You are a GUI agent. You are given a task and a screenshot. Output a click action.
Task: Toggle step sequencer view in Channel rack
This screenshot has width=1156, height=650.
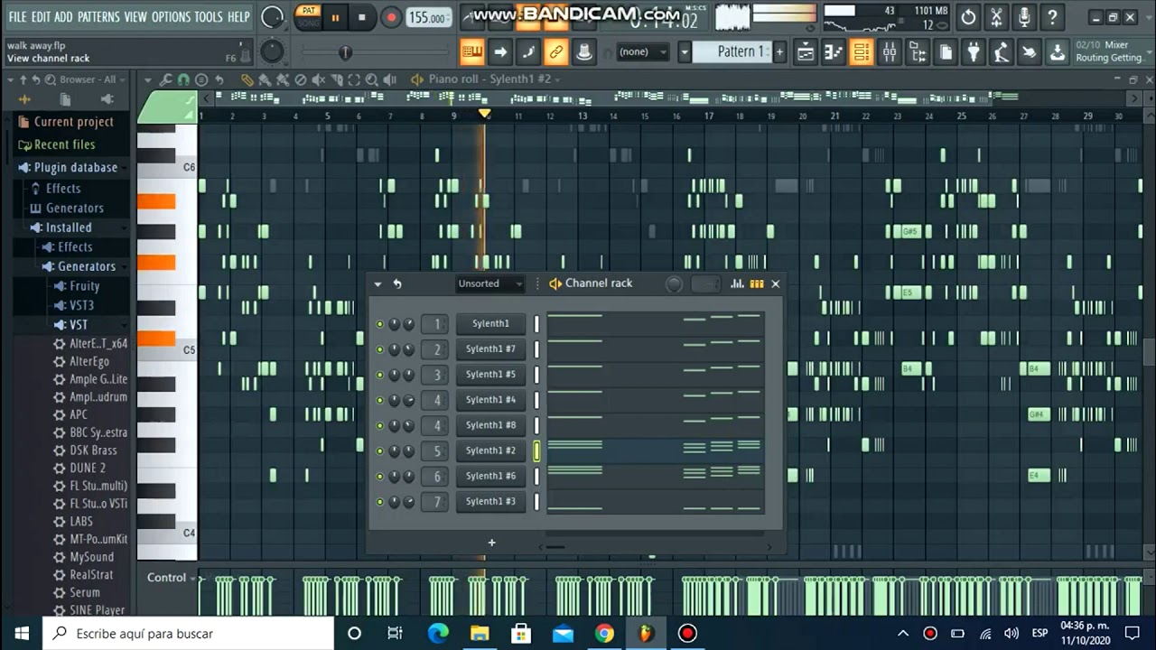click(757, 283)
